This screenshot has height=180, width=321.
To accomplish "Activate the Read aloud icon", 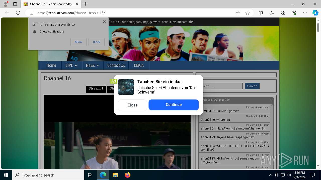I will coord(237,13).
